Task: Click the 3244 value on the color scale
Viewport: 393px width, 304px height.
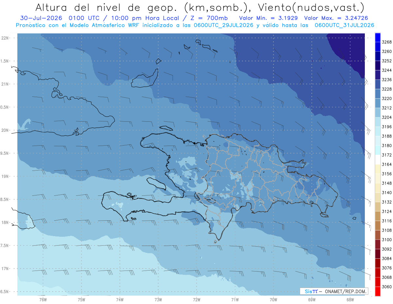Action: click(387, 71)
